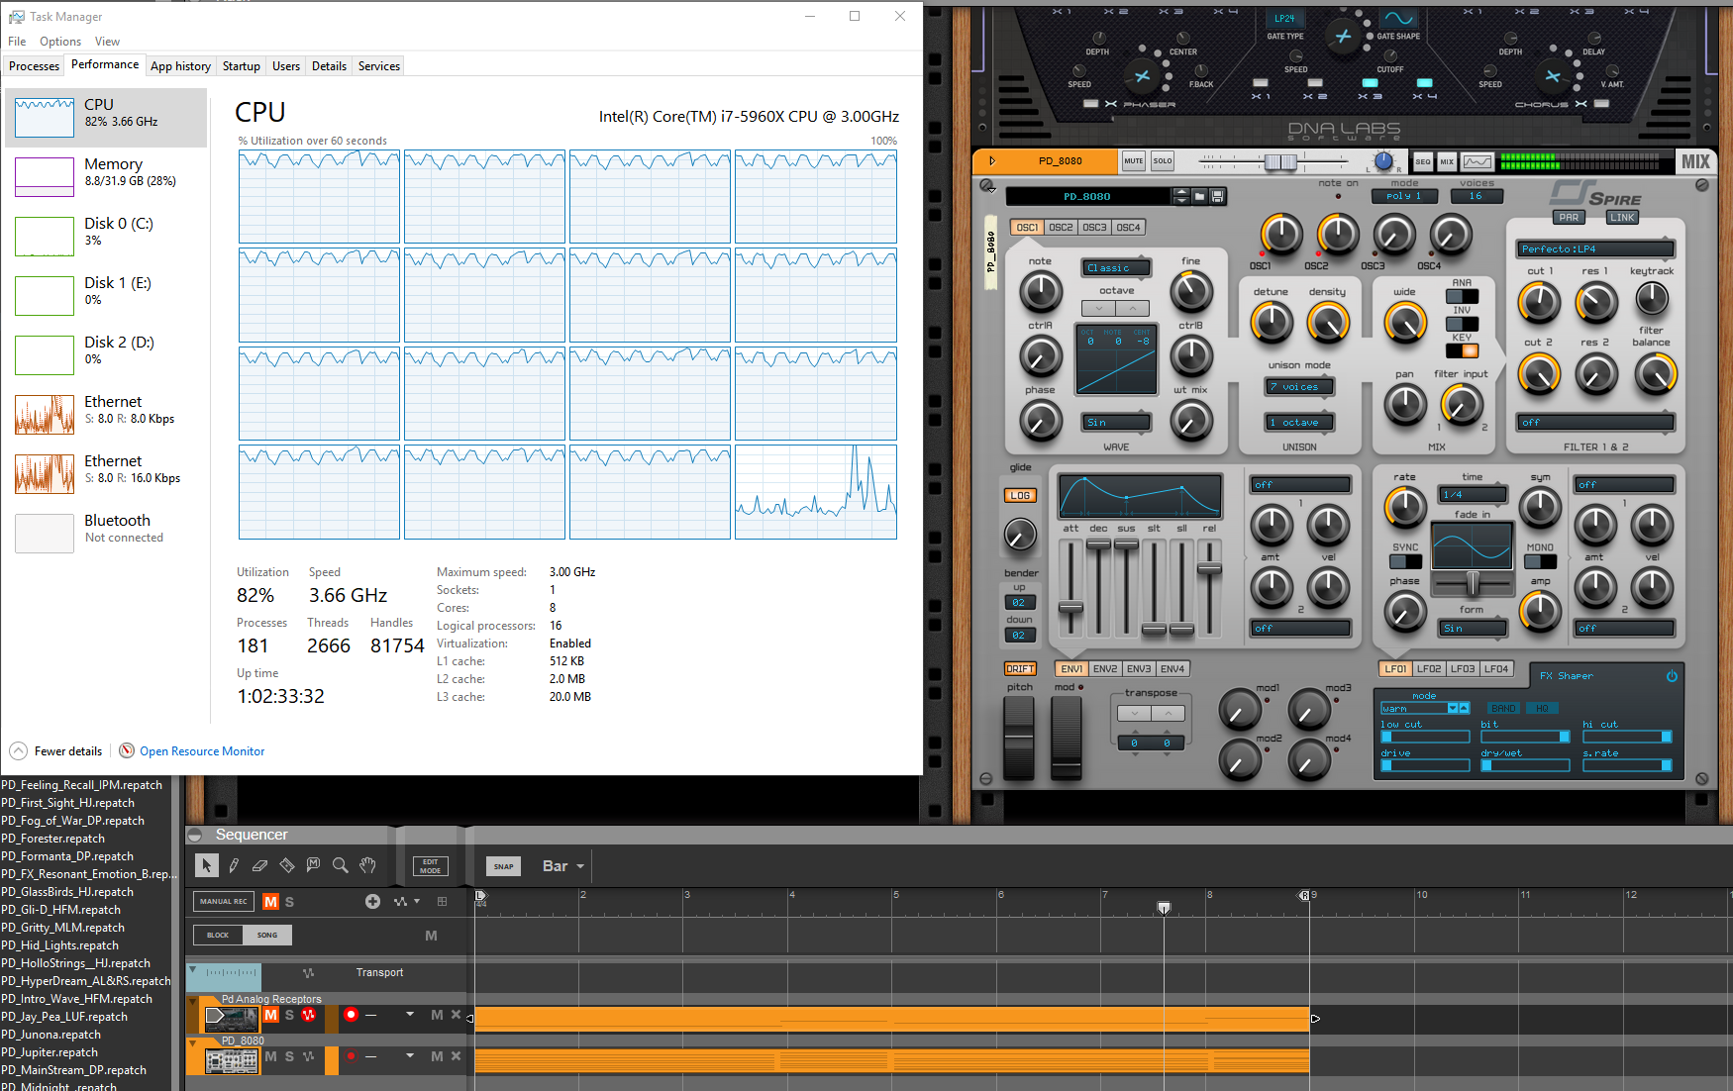This screenshot has height=1091, width=1733.
Task: Click the Open Resource Monitor link
Action: point(202,751)
